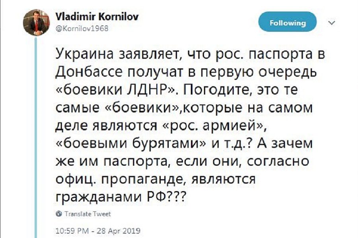Click the globe icon beside Translate Tweet
The height and width of the screenshot is (238, 358).
coord(59,214)
